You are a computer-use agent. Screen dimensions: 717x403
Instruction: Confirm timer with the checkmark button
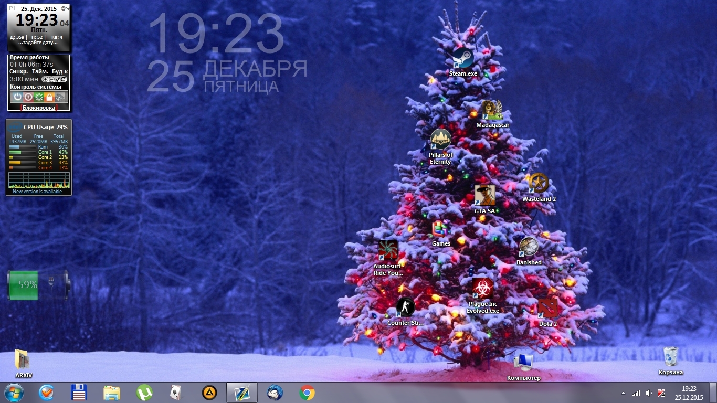point(58,79)
